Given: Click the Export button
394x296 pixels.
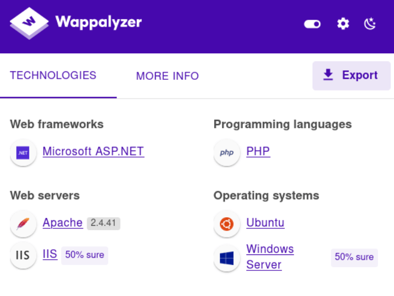Looking at the screenshot, I should tap(351, 76).
